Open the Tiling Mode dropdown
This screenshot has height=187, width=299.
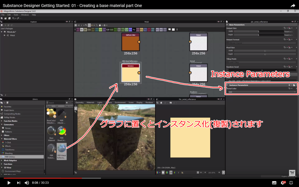[262, 62]
